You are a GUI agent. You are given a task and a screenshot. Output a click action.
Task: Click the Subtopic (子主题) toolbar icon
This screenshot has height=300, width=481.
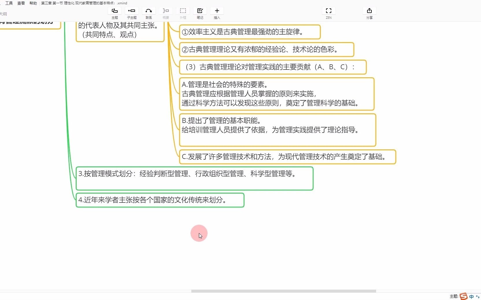[x=132, y=11]
